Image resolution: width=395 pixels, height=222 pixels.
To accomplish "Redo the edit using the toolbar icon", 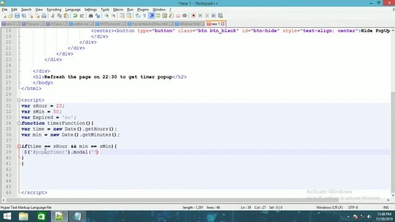I will [x=81, y=16].
